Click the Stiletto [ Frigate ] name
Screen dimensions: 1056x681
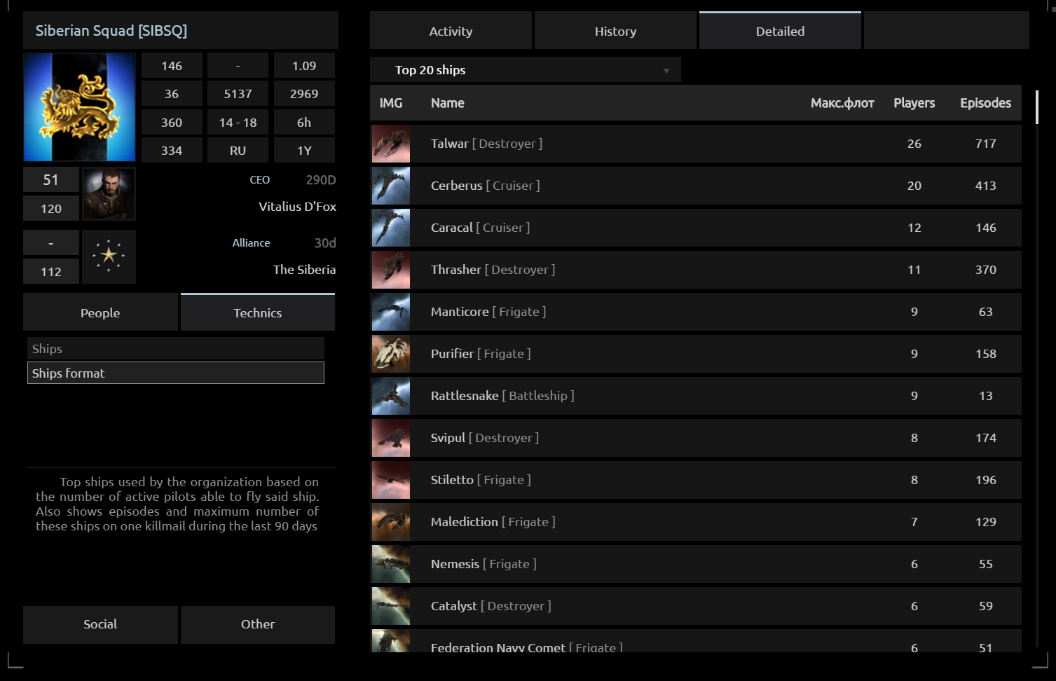tap(481, 480)
